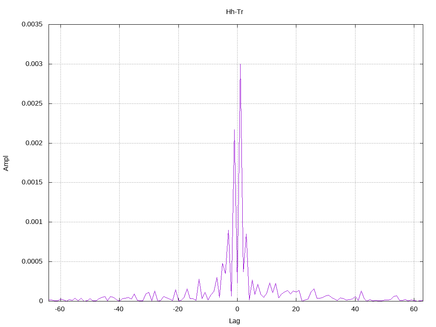Viewport: 436px width, 327px height.
Task: Click the -20 lag tick label
Action: tap(178, 309)
